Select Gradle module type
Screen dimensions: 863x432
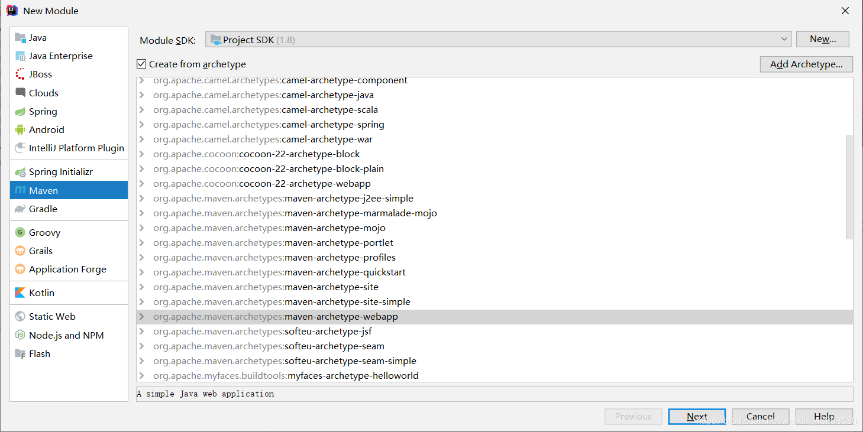pos(69,209)
